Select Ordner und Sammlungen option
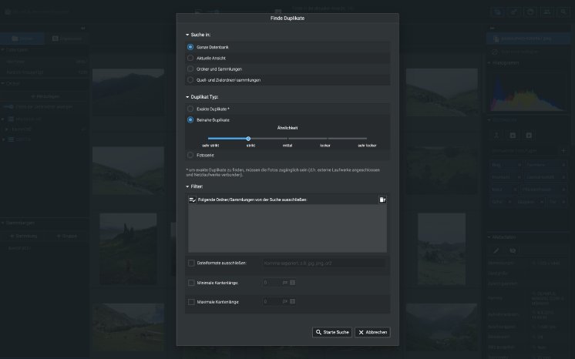 click(x=191, y=69)
